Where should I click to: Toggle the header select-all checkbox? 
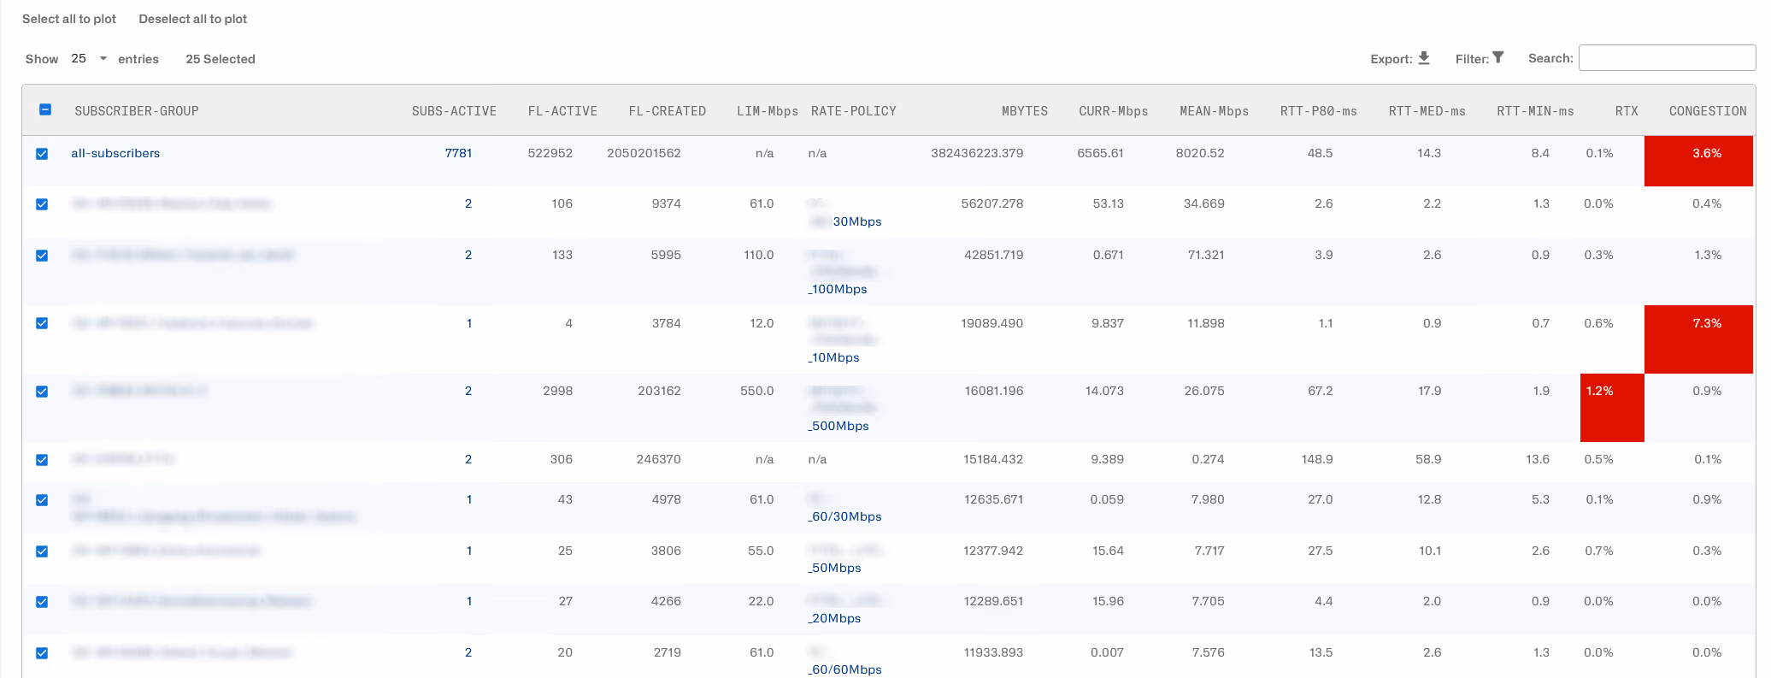click(x=45, y=109)
